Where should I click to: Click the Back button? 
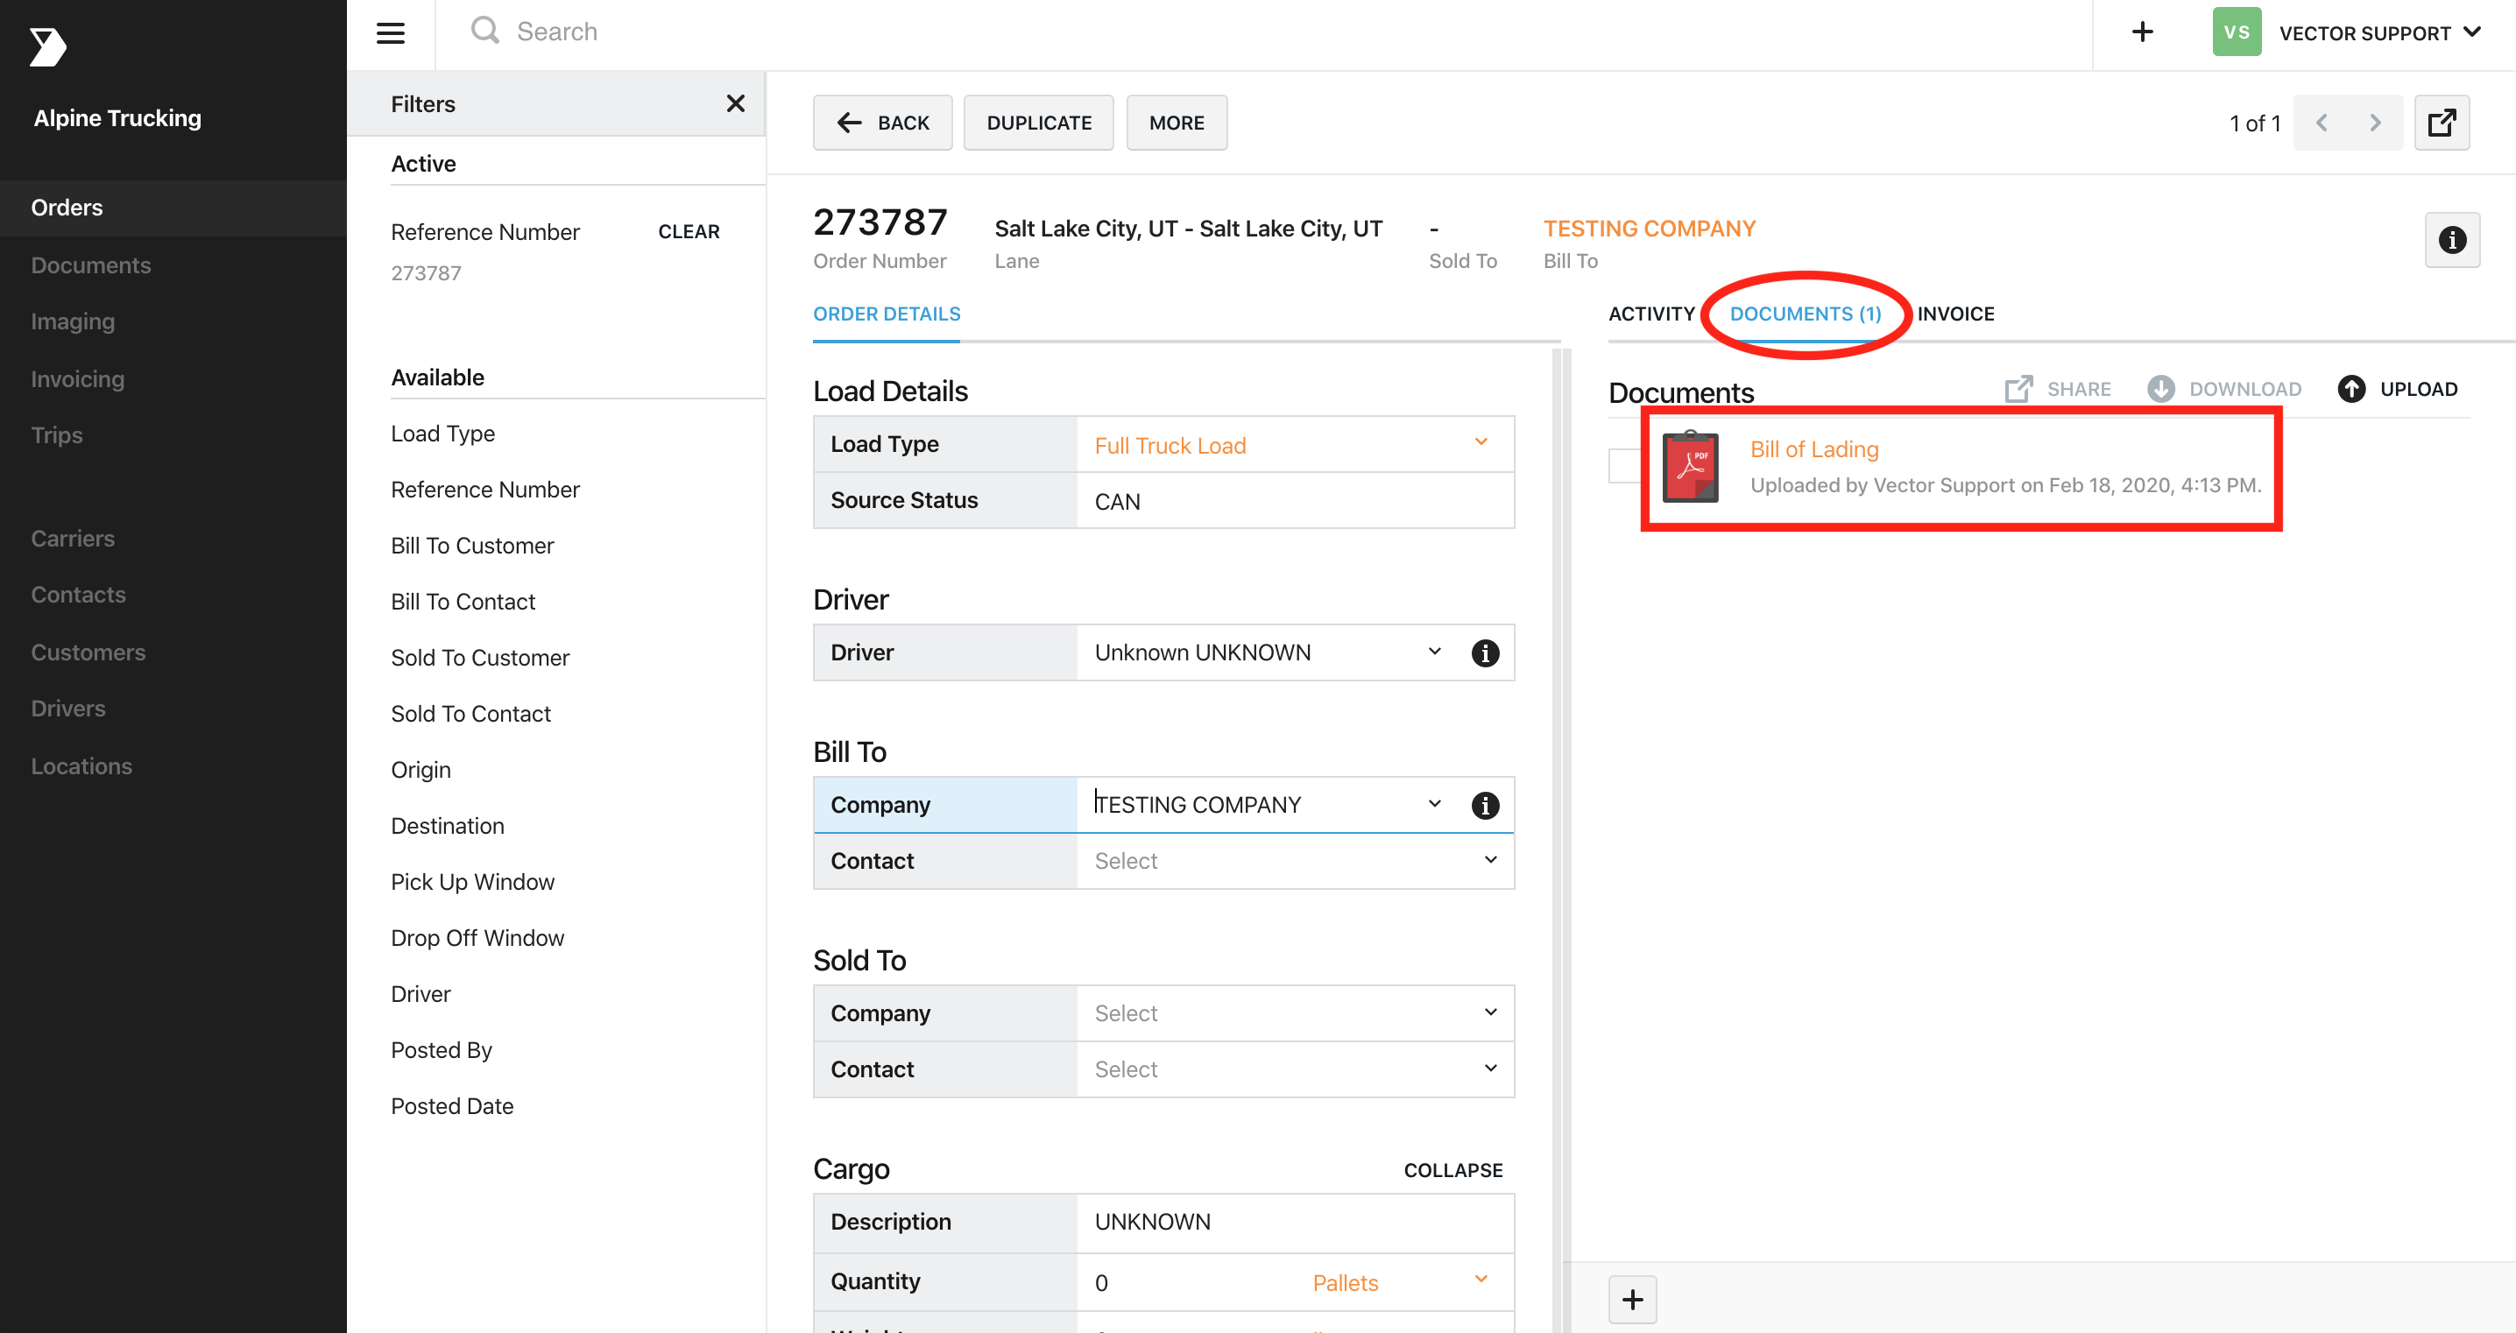[x=882, y=123]
